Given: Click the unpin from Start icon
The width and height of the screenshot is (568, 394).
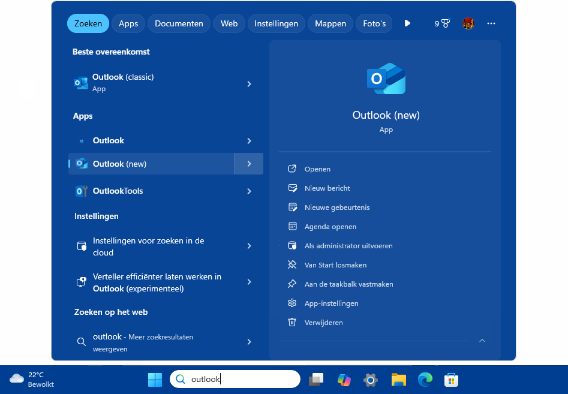Looking at the screenshot, I should [x=292, y=264].
